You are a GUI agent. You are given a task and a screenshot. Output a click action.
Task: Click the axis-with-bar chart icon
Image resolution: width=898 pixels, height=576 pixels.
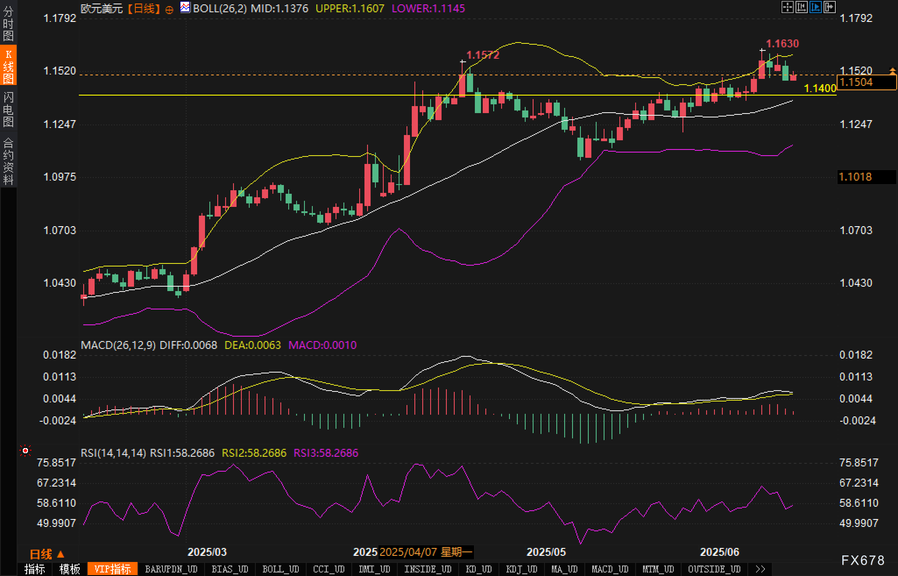click(x=801, y=7)
